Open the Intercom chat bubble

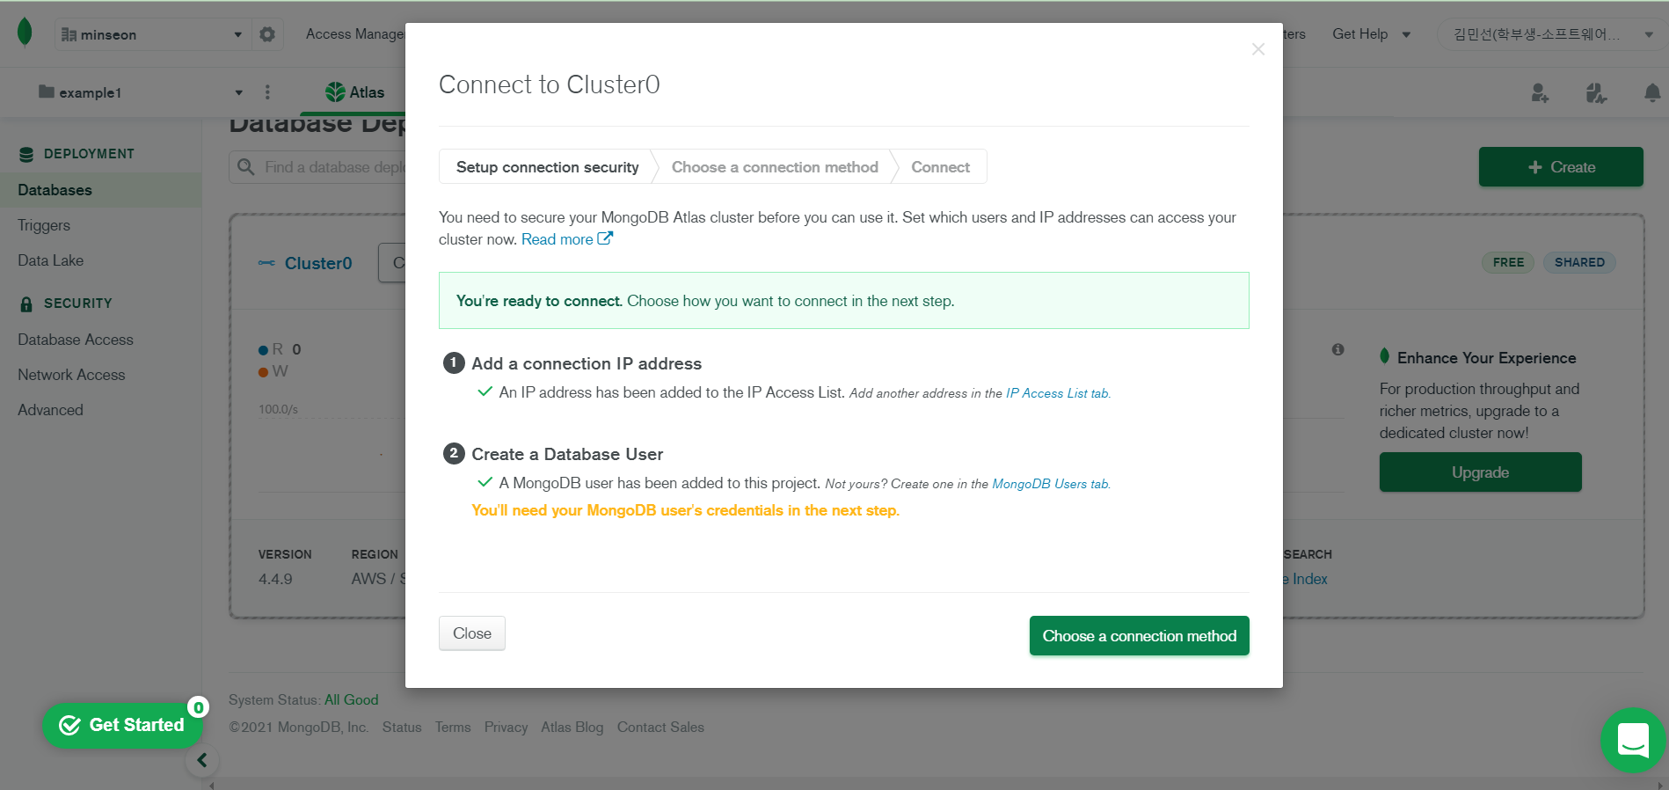(1633, 740)
